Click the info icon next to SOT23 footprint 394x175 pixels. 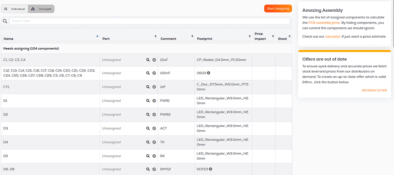(211, 169)
